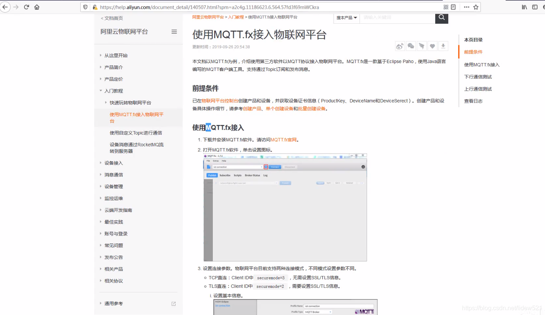Expand the 云端开发指南 section
545x315 pixels.
point(118,210)
